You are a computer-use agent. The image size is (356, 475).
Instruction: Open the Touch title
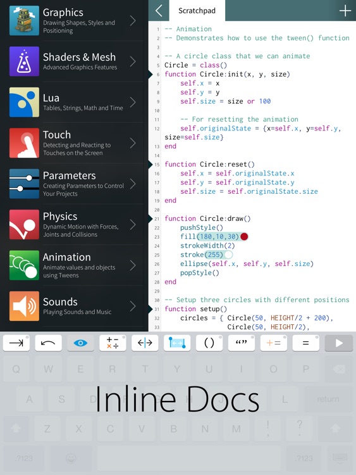[x=57, y=134]
